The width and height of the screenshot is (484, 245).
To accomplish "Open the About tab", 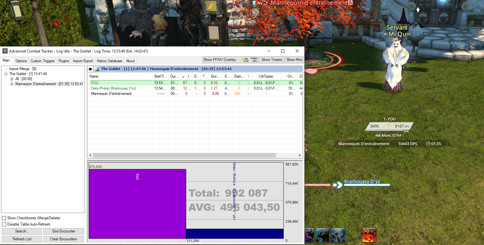I will [131, 61].
